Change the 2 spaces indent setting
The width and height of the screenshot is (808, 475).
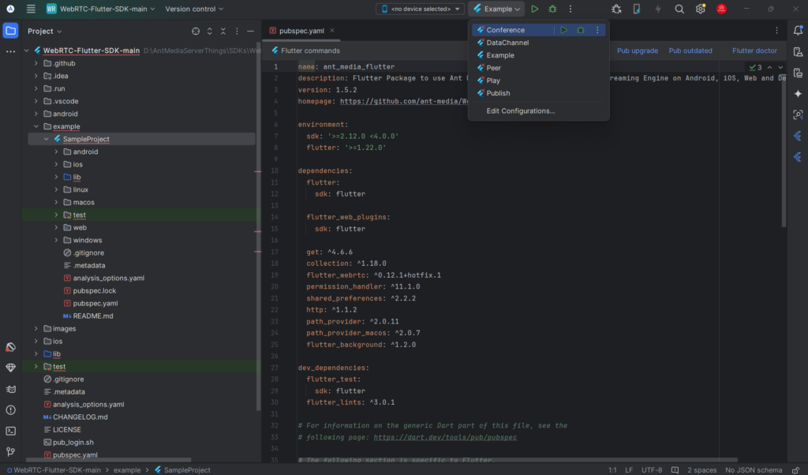coord(701,469)
